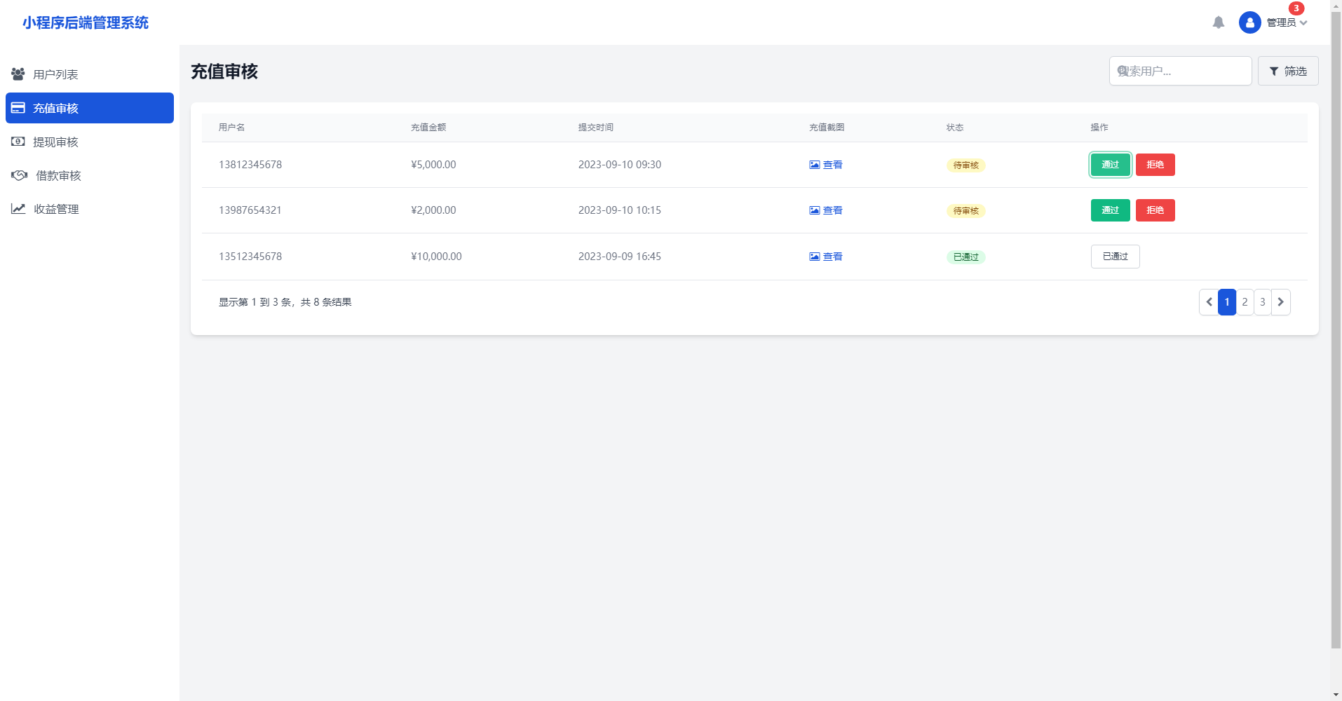Click the 筛选 filter button

(1287, 71)
